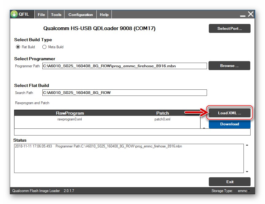
Task: Click the Load XML button
Action: (x=229, y=113)
